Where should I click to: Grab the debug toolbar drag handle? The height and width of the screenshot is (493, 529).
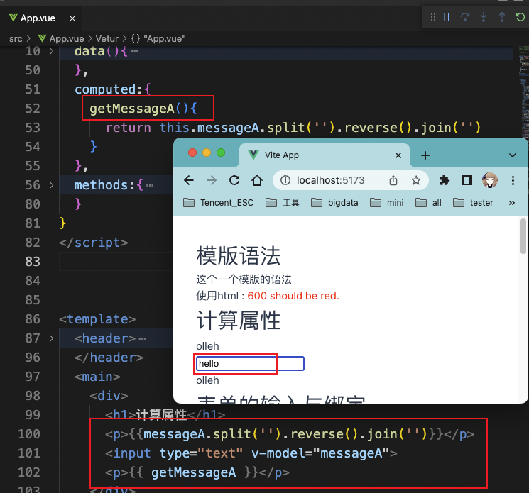433,17
